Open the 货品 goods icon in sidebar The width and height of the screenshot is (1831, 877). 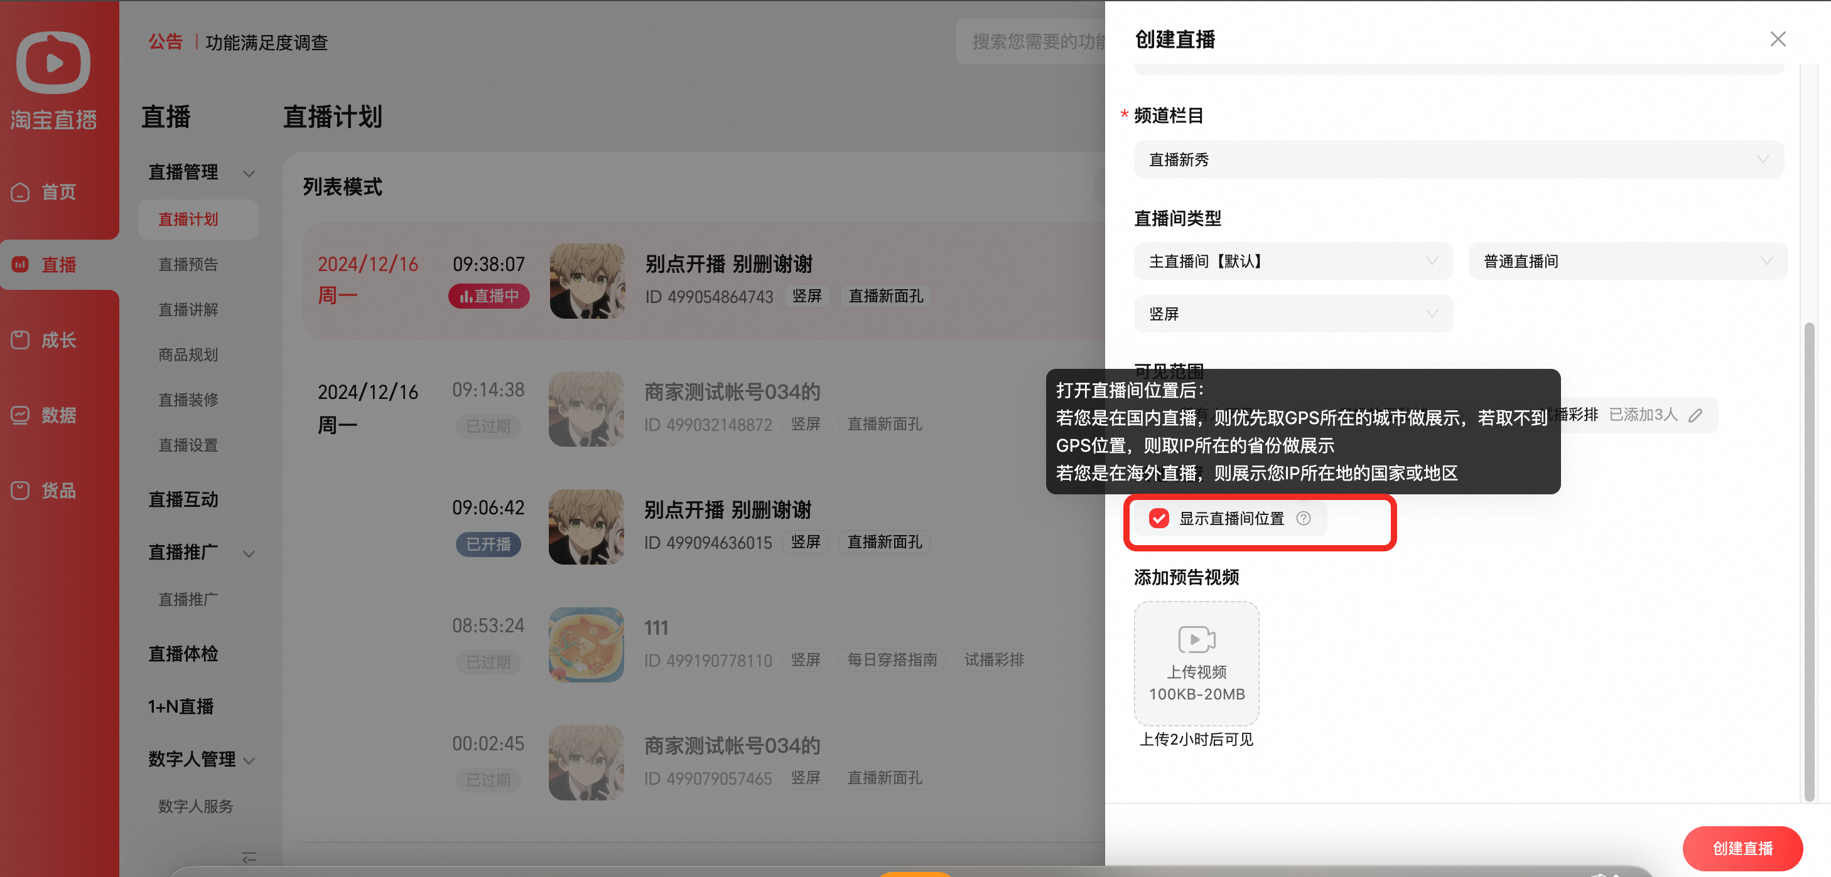[x=20, y=490]
